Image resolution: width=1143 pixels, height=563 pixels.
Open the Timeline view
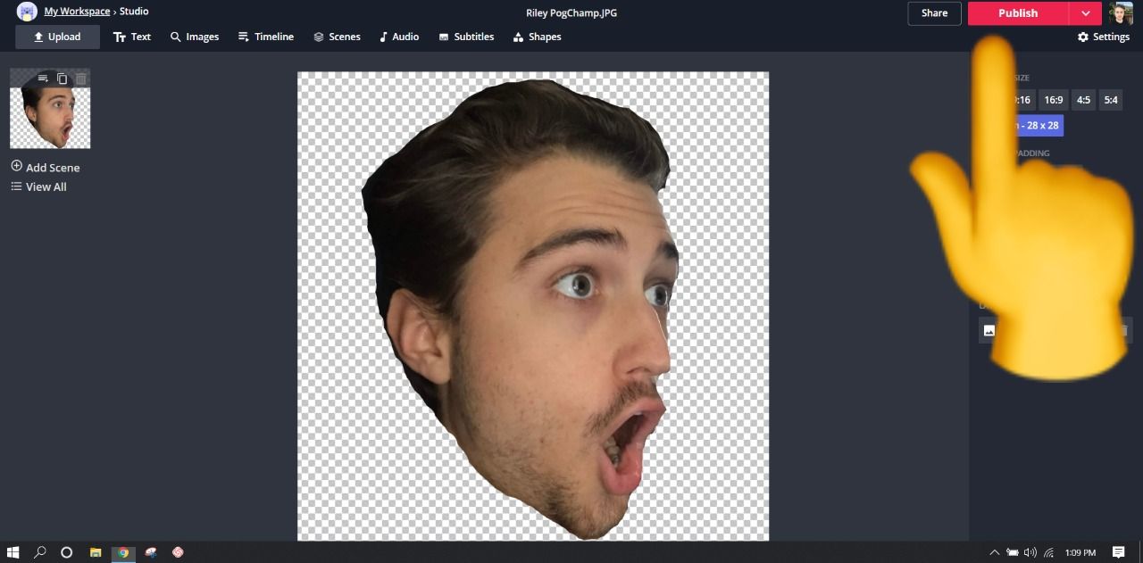[265, 37]
